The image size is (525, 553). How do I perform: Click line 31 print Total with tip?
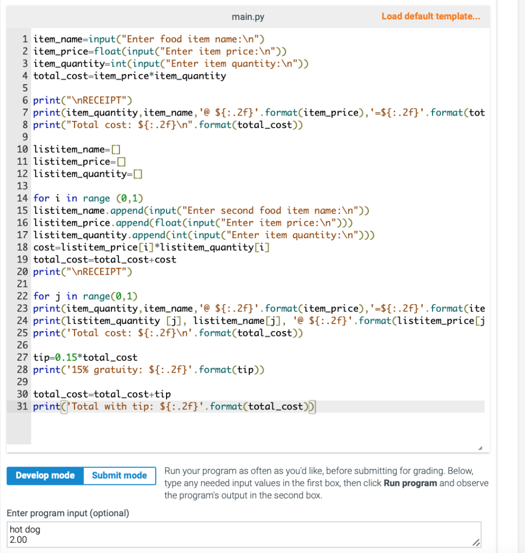(174, 406)
